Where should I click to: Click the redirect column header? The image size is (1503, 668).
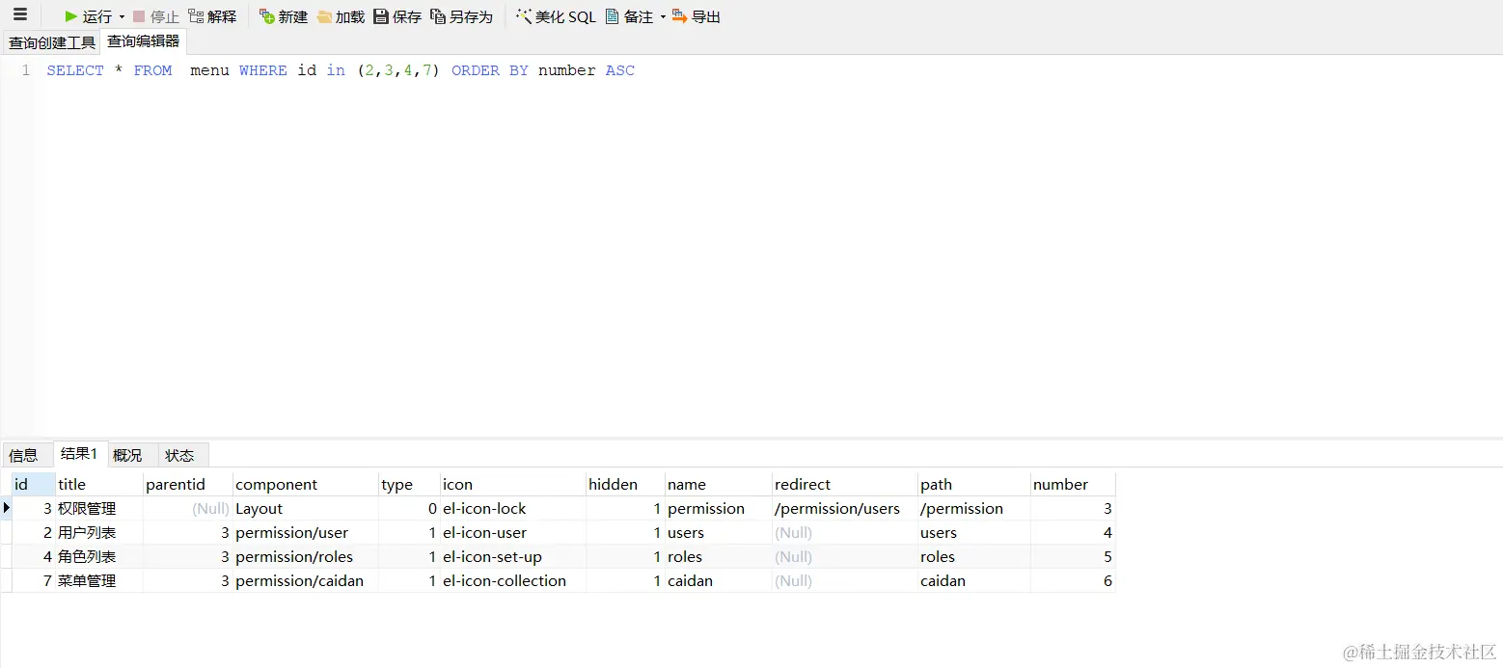[x=845, y=485]
